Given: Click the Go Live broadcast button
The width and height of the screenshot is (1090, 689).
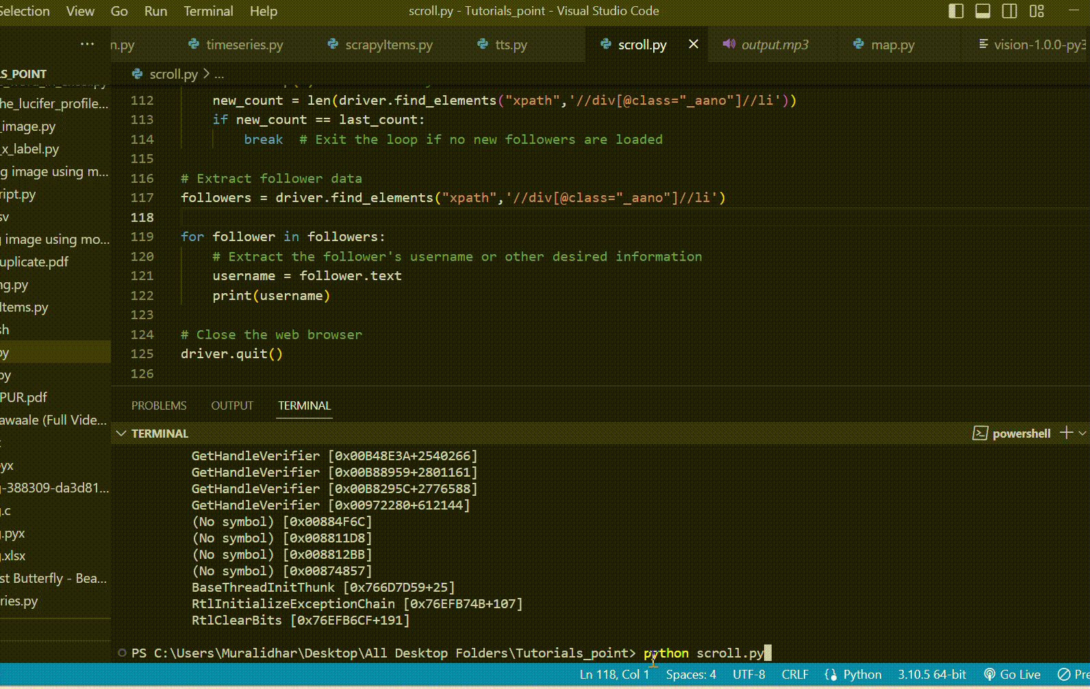Looking at the screenshot, I should click(x=1012, y=675).
